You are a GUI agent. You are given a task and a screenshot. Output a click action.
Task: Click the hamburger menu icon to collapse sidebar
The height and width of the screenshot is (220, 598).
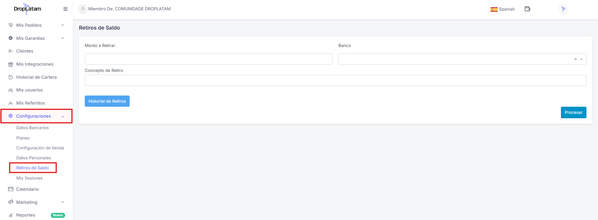tap(65, 9)
